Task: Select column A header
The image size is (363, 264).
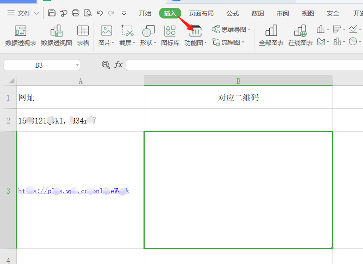Action: tap(80, 81)
